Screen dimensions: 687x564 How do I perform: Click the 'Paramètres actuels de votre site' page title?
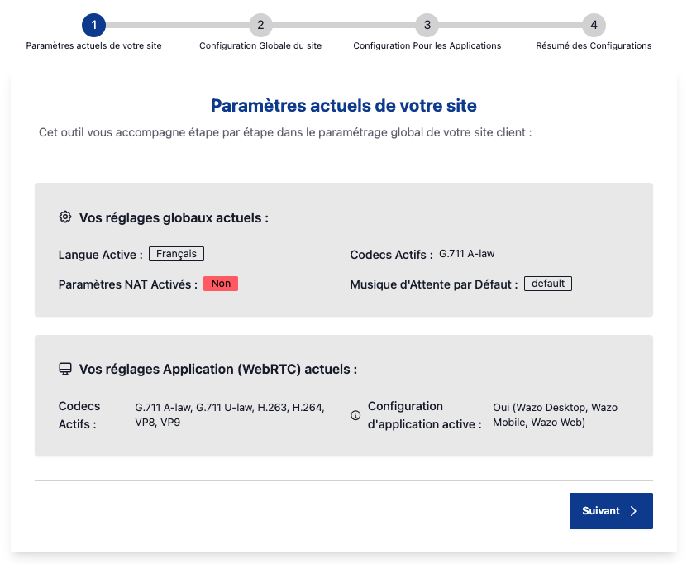coord(344,106)
